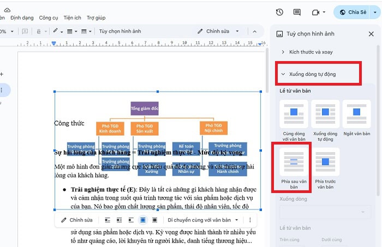
Task: Click the border color pen icon
Action: click(x=55, y=31)
